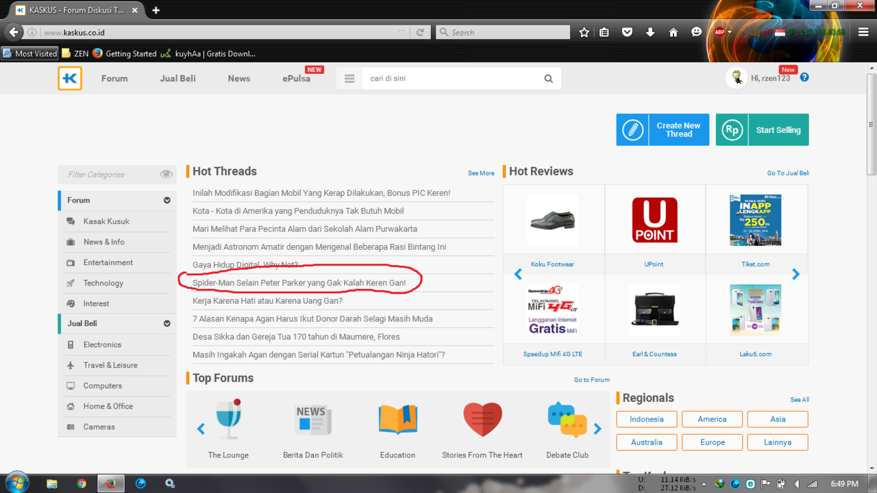Click the search magnifier in cari di sini
Screen dimensions: 877x493
(x=548, y=79)
